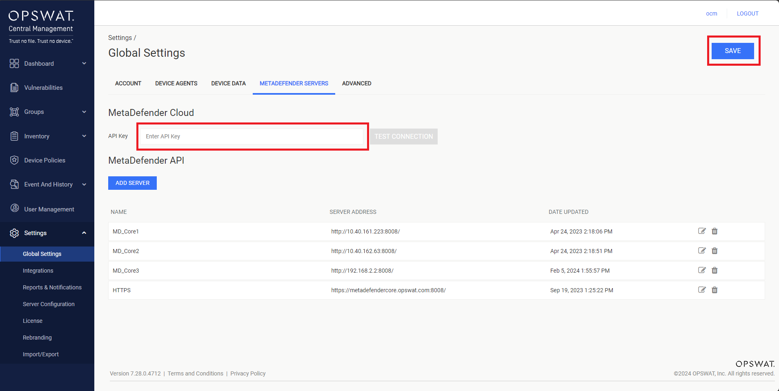
Task: Click the MD_Core3 name cell
Action: (x=126, y=271)
